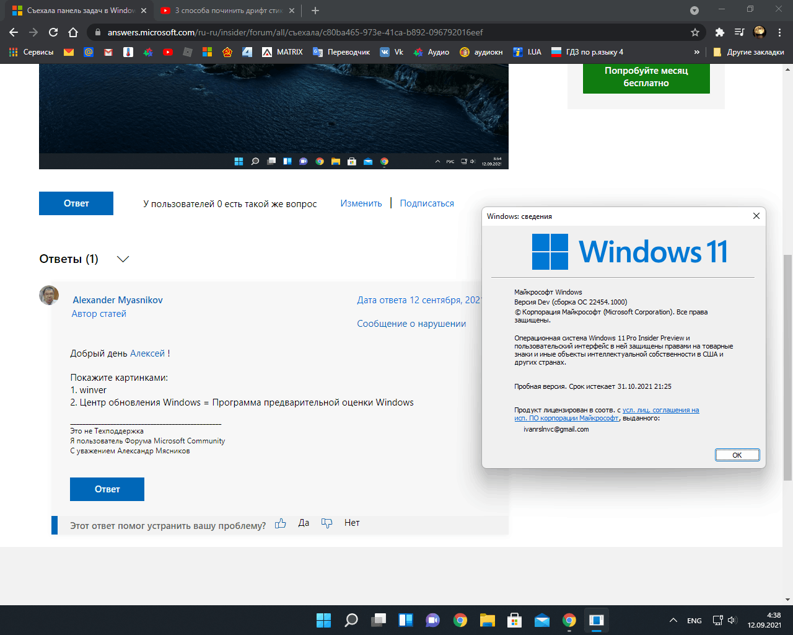The height and width of the screenshot is (635, 793).
Task: Open the Mail app on the taskbar
Action: tap(542, 620)
